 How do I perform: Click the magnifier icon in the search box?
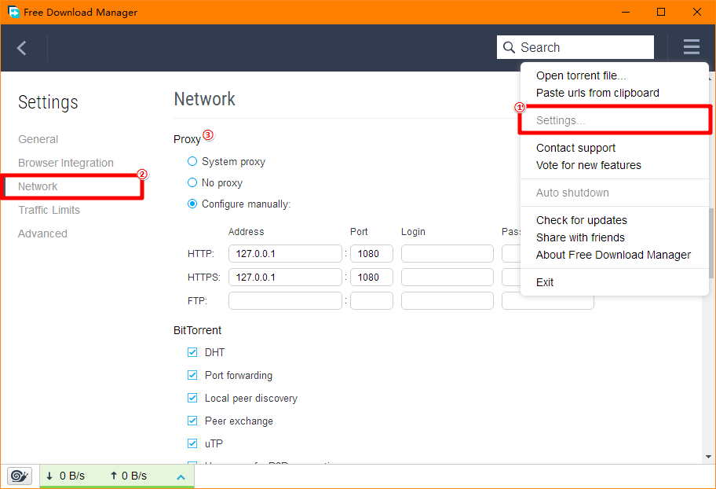(509, 47)
